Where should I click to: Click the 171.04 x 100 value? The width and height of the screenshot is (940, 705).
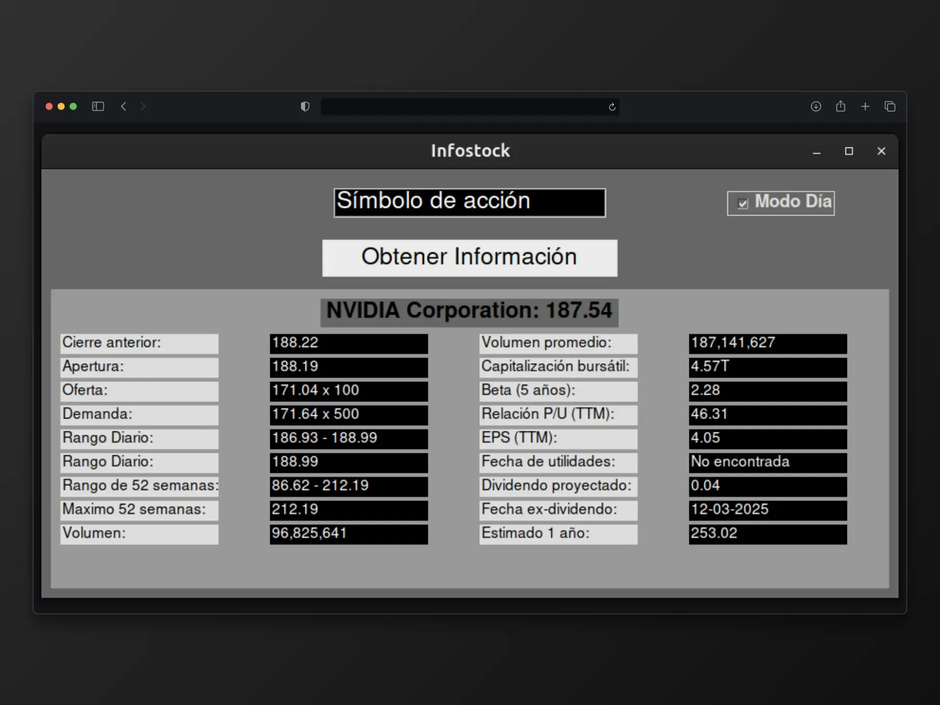(349, 392)
